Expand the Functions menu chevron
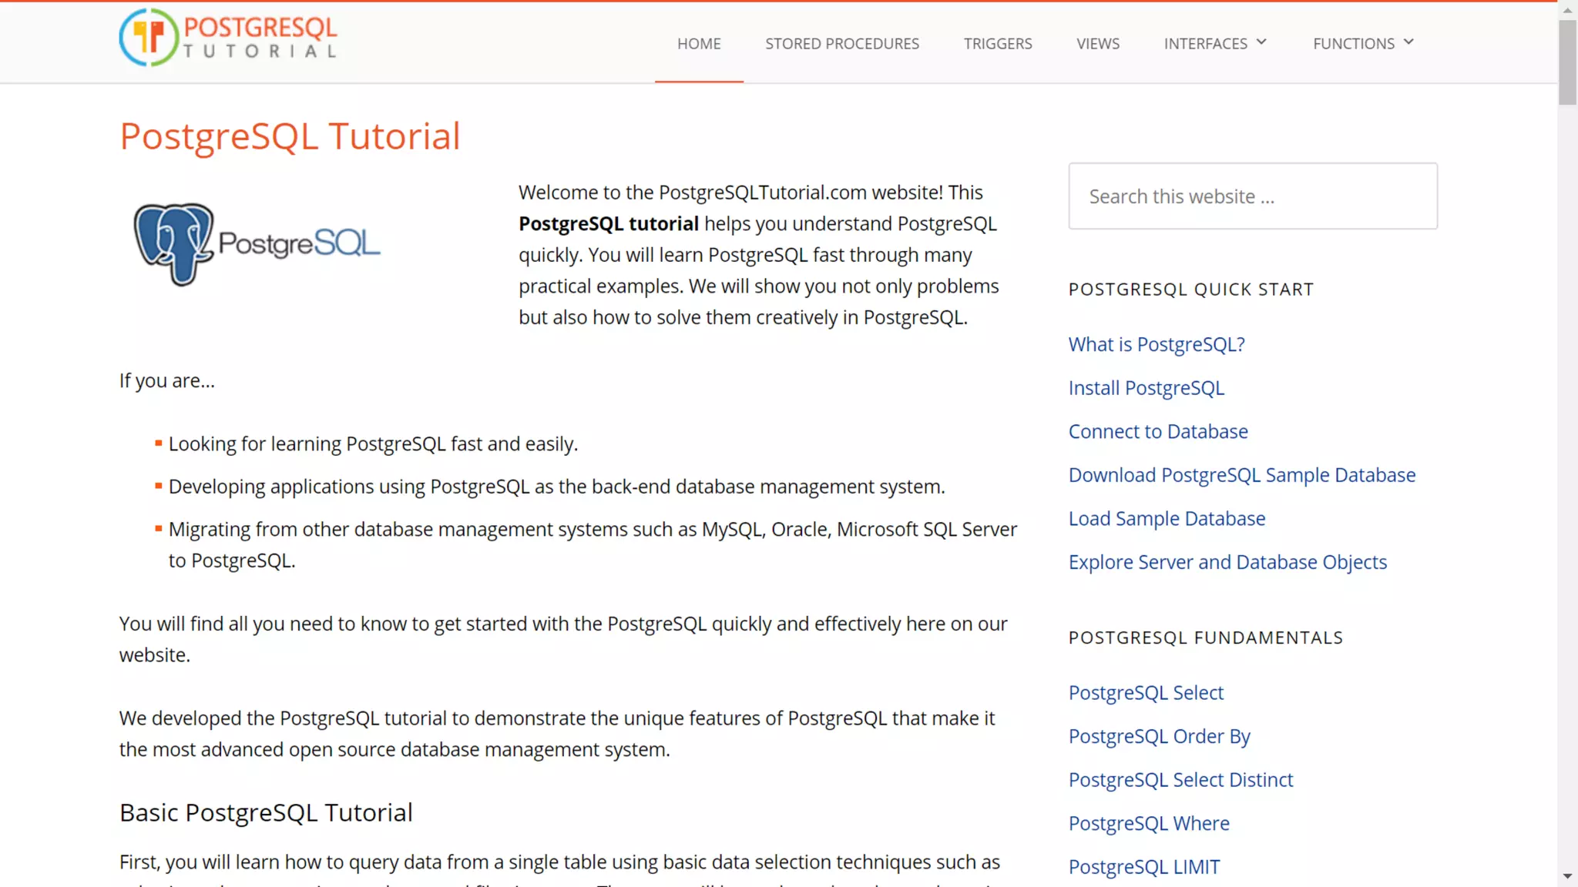 1408,42
